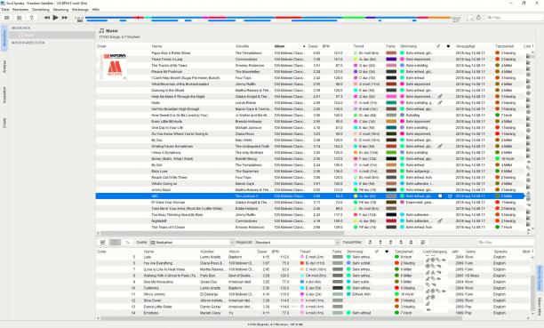Viewport: 544px width, 328px height.
Task: Toggle the checkmark in the Hello row
Action: coord(440,103)
